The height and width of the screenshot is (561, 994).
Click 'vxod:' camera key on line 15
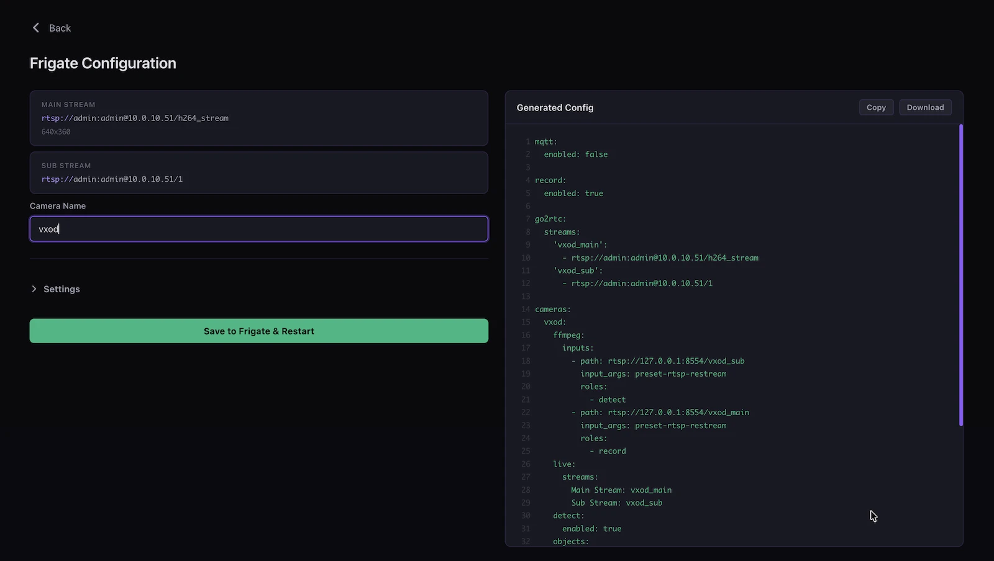[x=555, y=322]
